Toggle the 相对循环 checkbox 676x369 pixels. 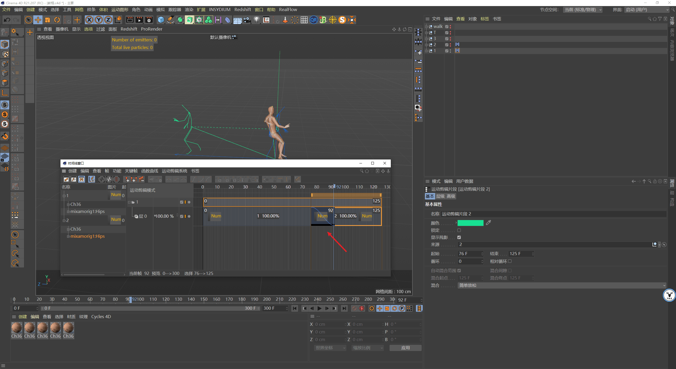tap(510, 261)
